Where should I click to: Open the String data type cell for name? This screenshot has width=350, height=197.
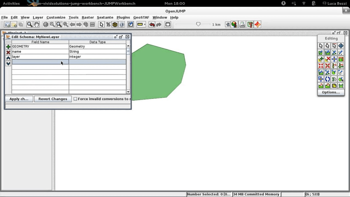click(x=97, y=51)
